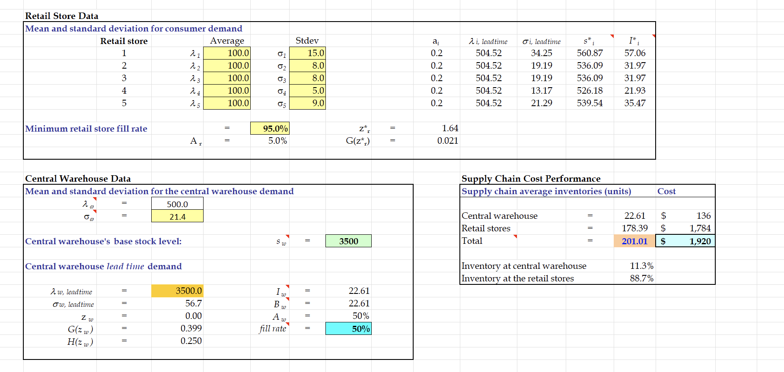Select the σ2 stdev cell for store 2
Viewport: 784px width, 372px height.
pos(307,66)
